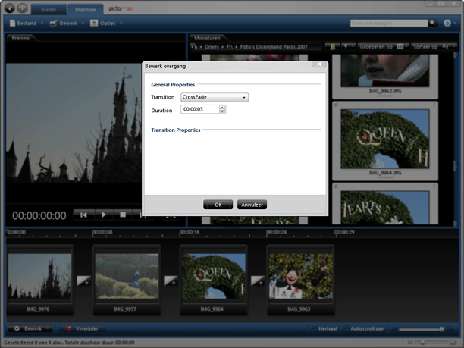Select the Miniaturen panel tab

click(208, 38)
